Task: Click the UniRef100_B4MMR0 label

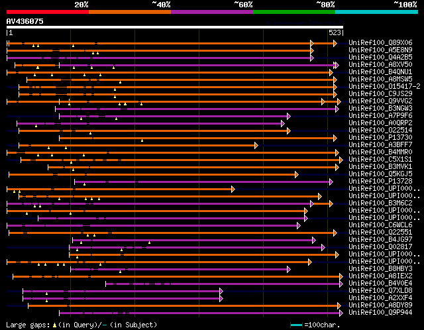Action: point(380,152)
